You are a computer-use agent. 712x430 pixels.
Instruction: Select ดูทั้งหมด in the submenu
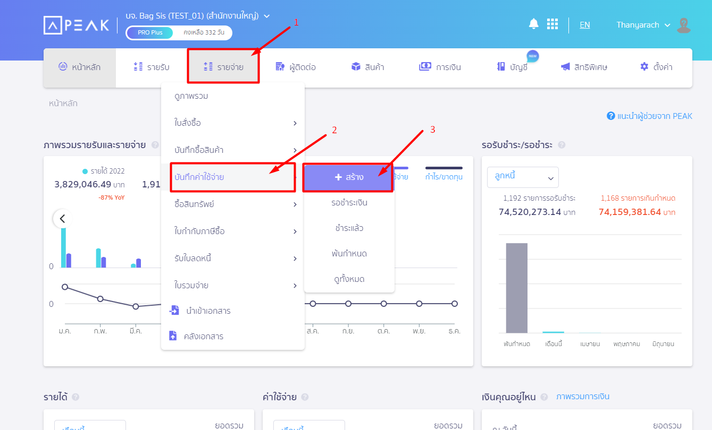click(x=349, y=279)
